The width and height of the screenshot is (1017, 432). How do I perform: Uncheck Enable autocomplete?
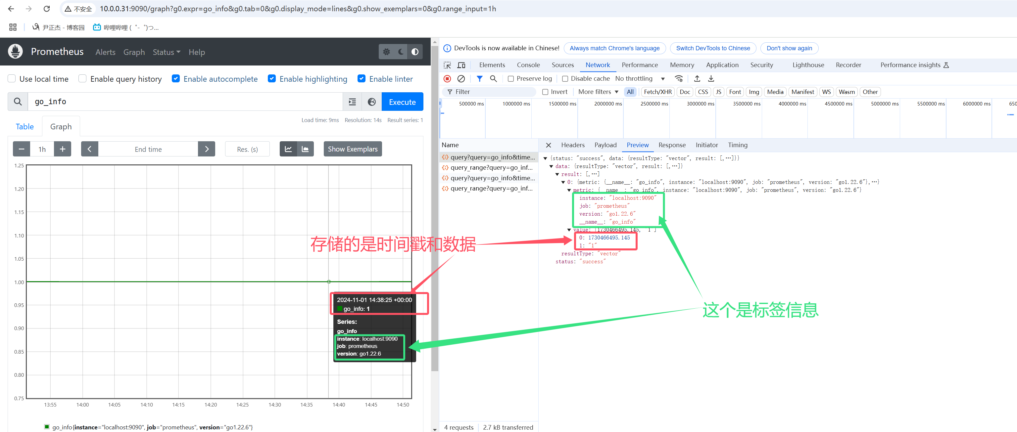(176, 78)
